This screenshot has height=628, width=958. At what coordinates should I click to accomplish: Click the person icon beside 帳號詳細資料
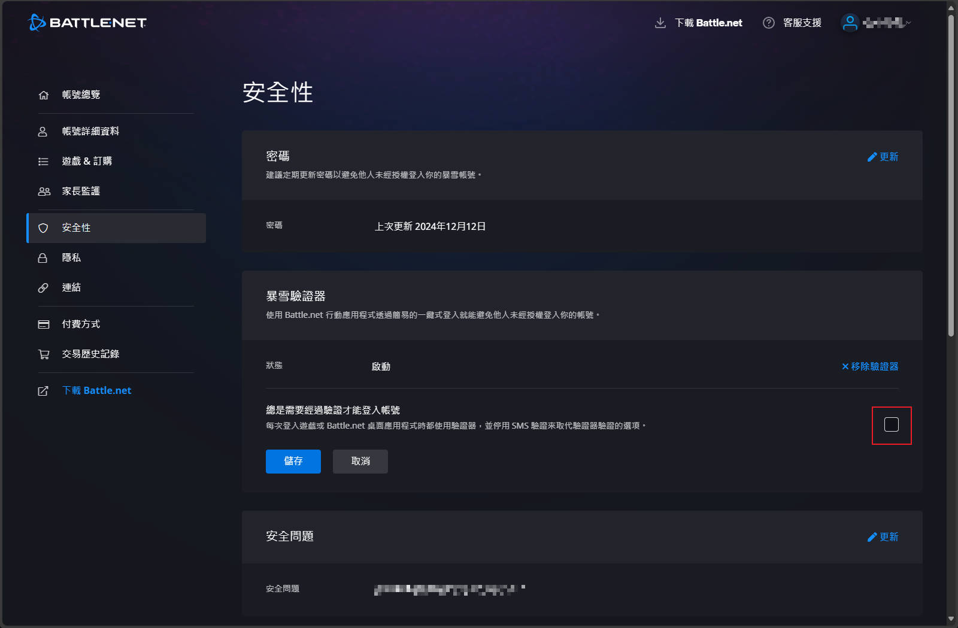[x=43, y=132]
